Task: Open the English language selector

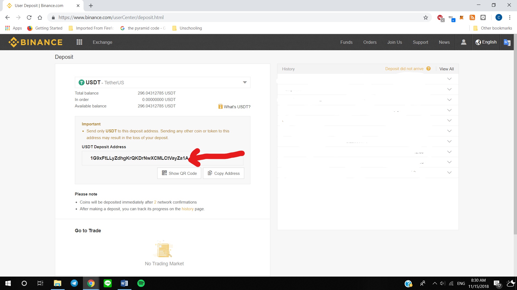Action: pos(486,42)
